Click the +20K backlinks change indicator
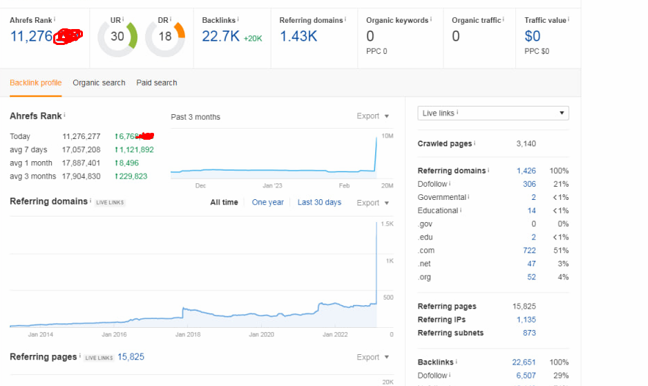 [253, 39]
